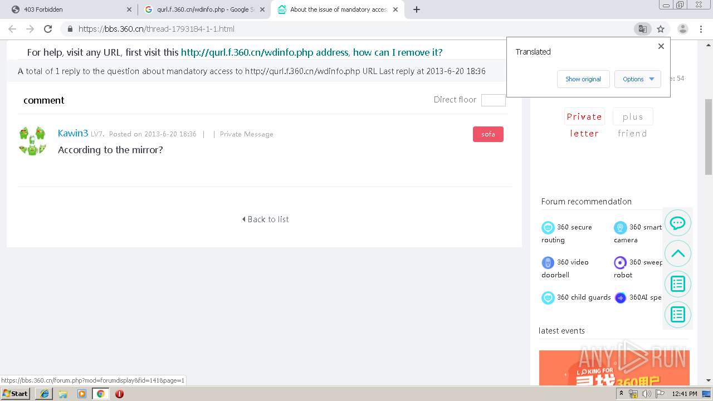Screen dimensions: 713x401
Task: Go forward in browser history
Action: tap(30, 29)
